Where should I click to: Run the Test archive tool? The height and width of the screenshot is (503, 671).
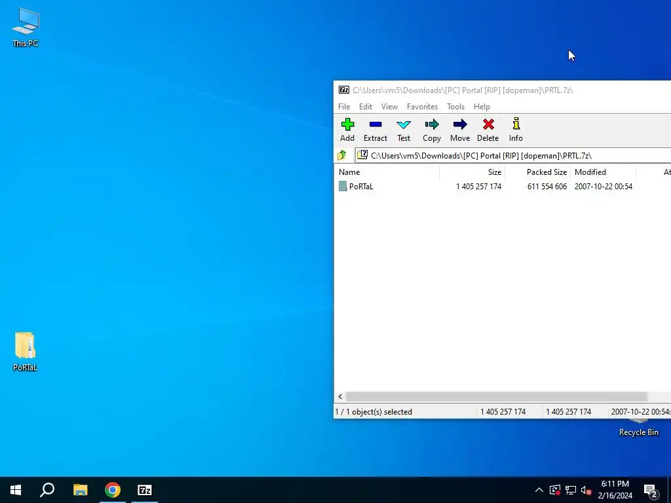(404, 130)
